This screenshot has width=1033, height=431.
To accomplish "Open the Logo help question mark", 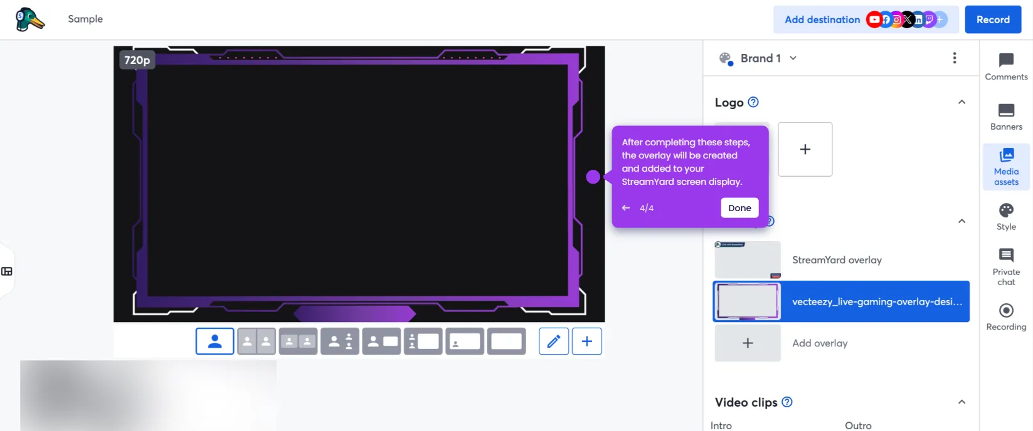I will click(753, 102).
